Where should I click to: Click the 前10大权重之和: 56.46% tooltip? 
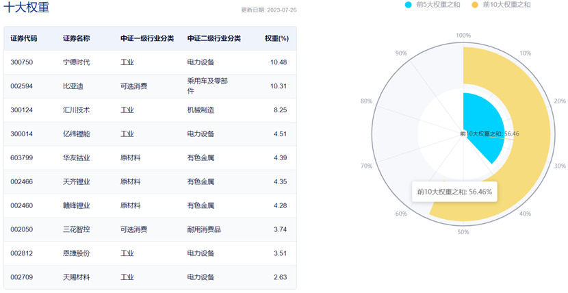(x=454, y=192)
